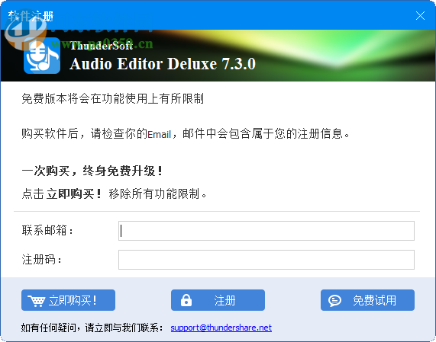
Task: Close the 软件注册 registration dialog
Action: [x=420, y=15]
